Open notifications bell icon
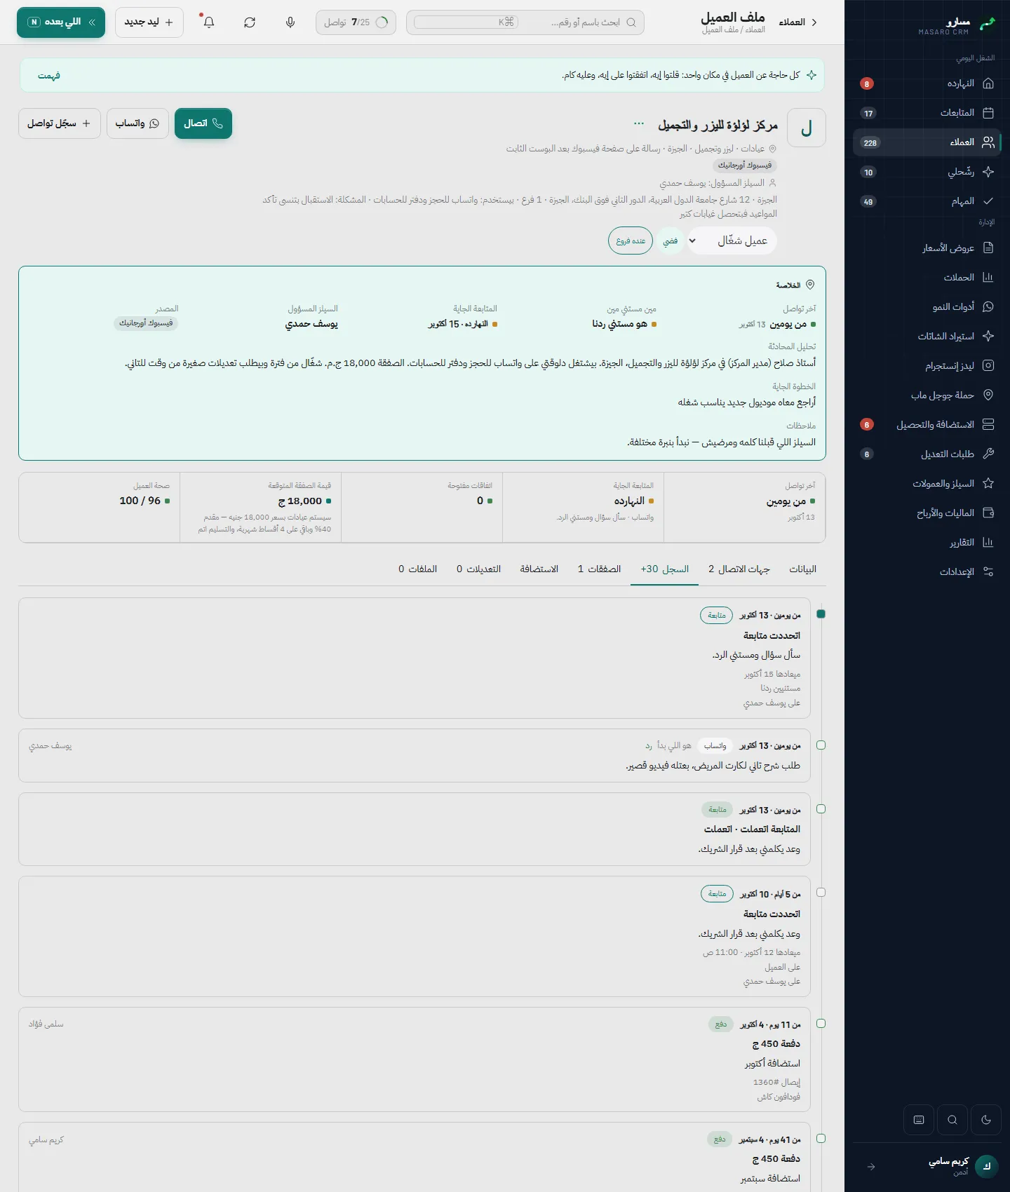This screenshot has width=1010, height=1192. pos(209,22)
